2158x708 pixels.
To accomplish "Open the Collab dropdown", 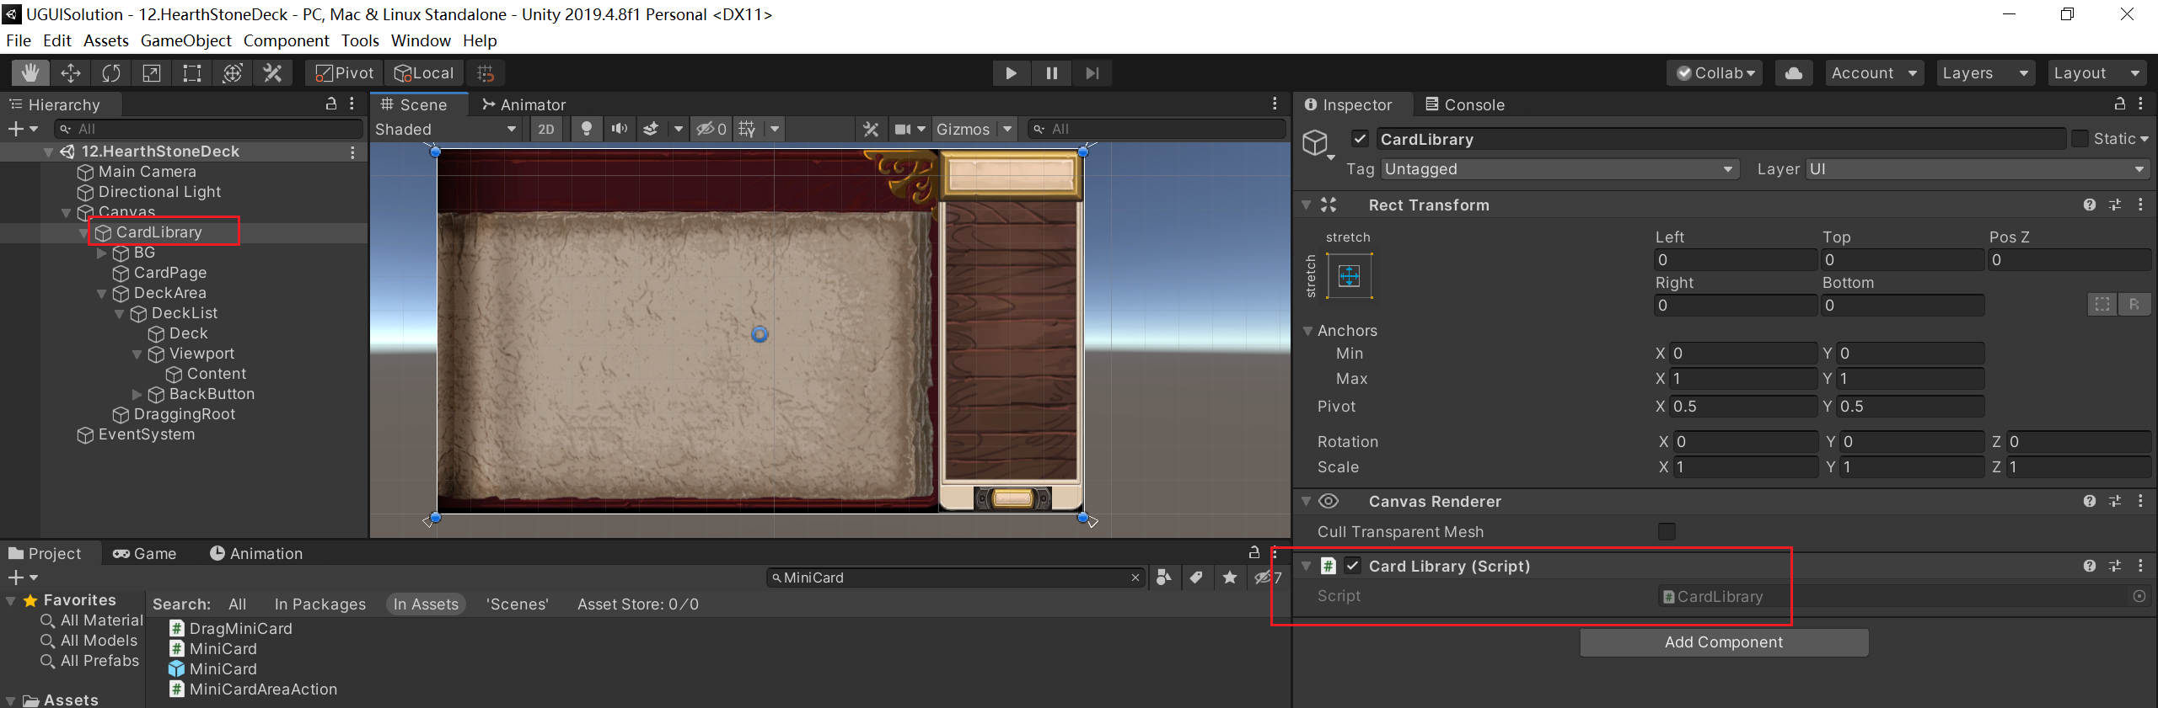I will 1716,73.
